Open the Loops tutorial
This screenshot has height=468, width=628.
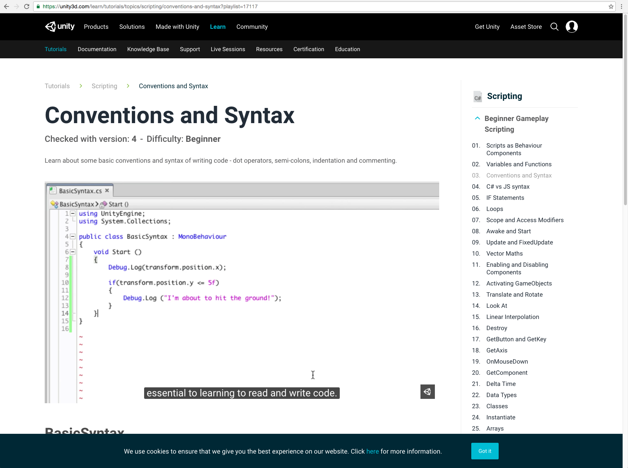coord(495,209)
